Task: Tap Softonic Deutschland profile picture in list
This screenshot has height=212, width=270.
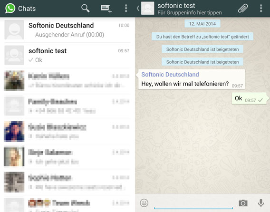Action: pos(14,30)
